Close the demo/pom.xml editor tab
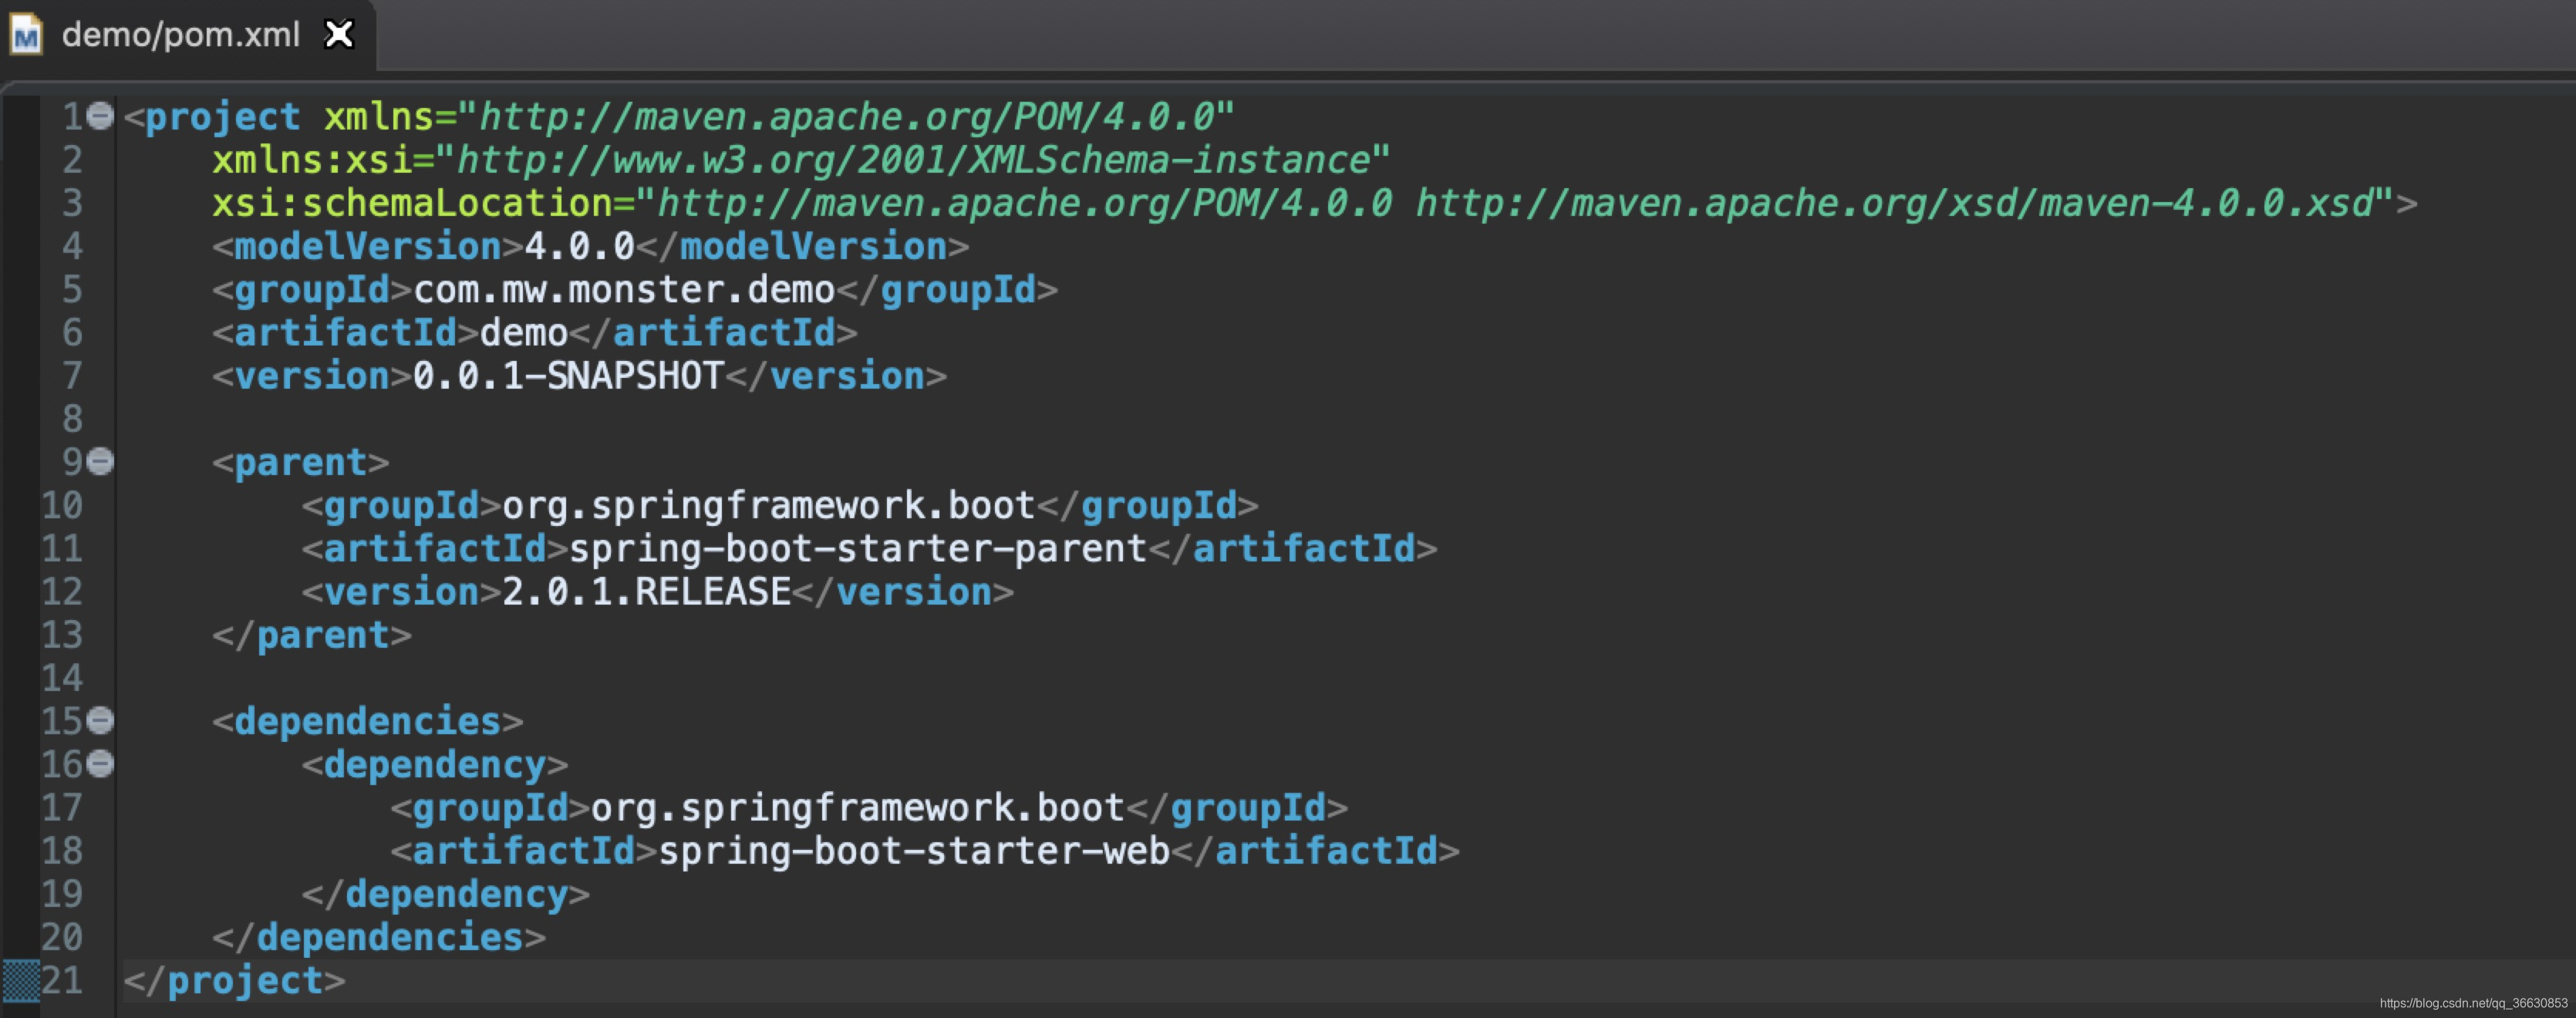The image size is (2576, 1018). [340, 35]
